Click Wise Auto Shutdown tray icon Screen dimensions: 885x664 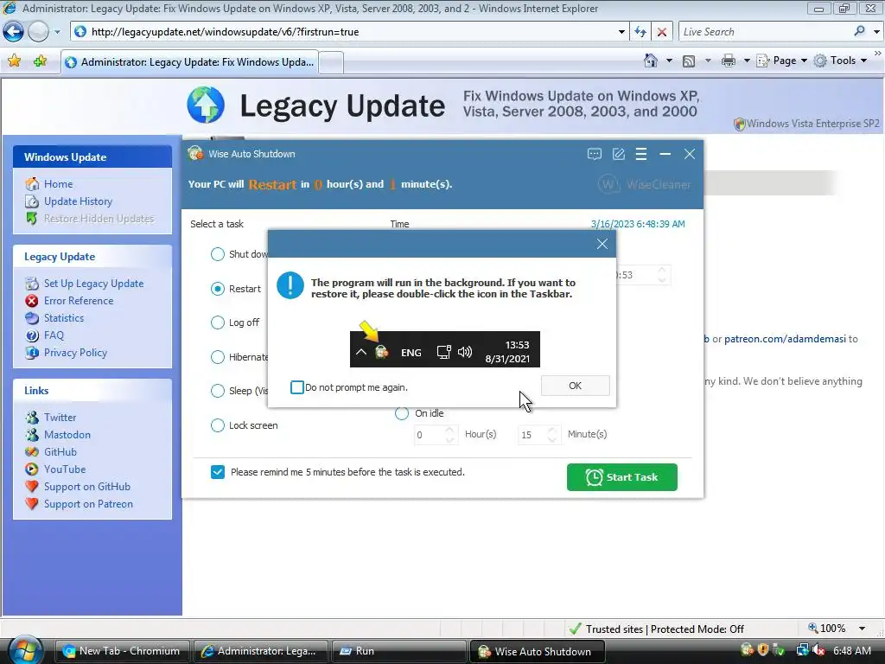[x=748, y=651]
